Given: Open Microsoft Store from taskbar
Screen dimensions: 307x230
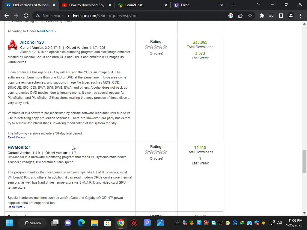Looking at the screenshot, I should pos(107,223).
